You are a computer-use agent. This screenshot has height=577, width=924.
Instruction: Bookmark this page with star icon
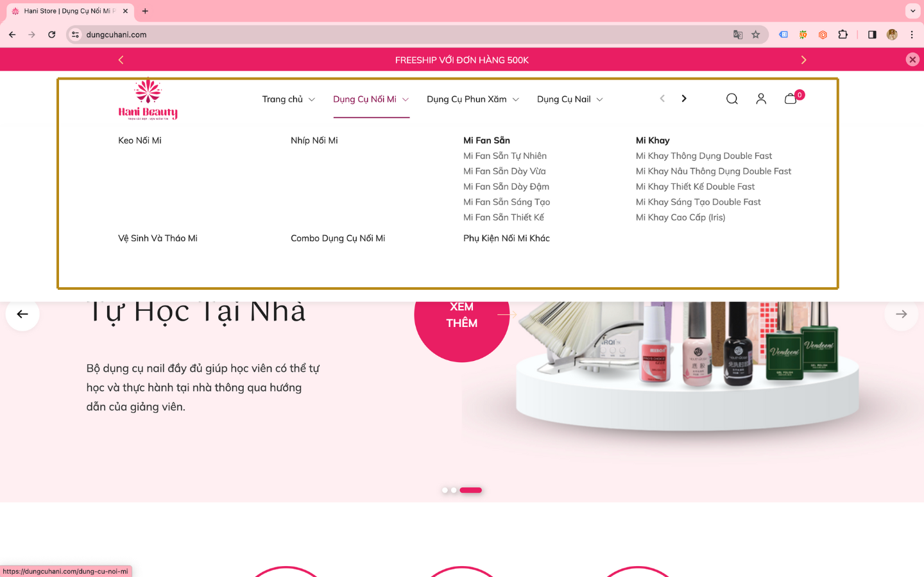(x=756, y=35)
